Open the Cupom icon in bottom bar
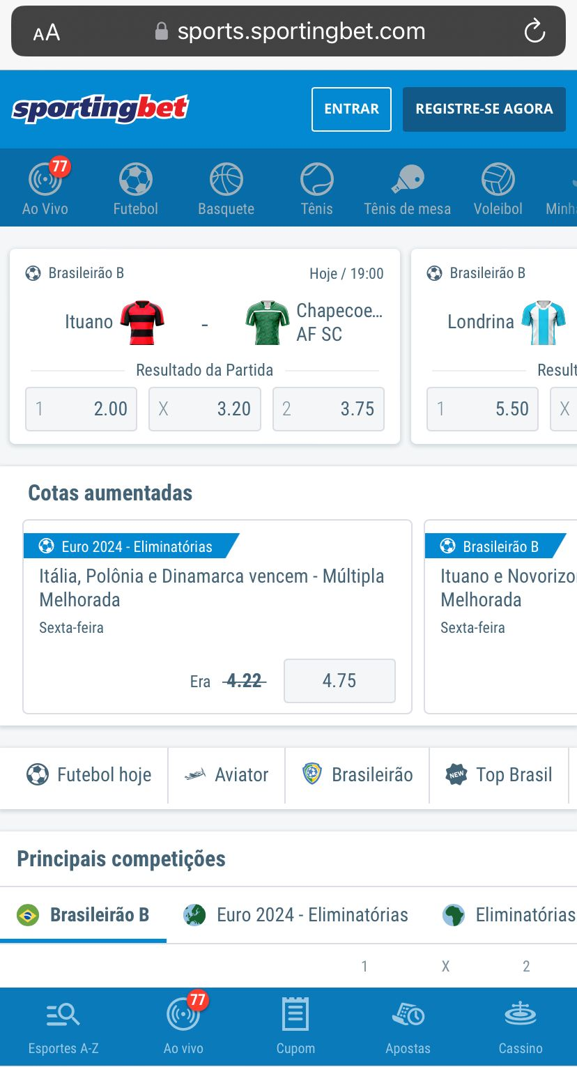The image size is (577, 1067). pos(295,1024)
